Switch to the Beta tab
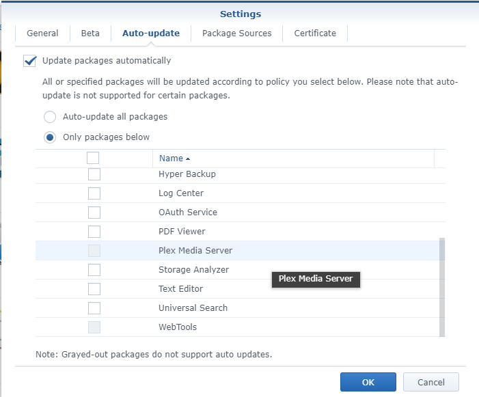The height and width of the screenshot is (397, 479). point(90,33)
